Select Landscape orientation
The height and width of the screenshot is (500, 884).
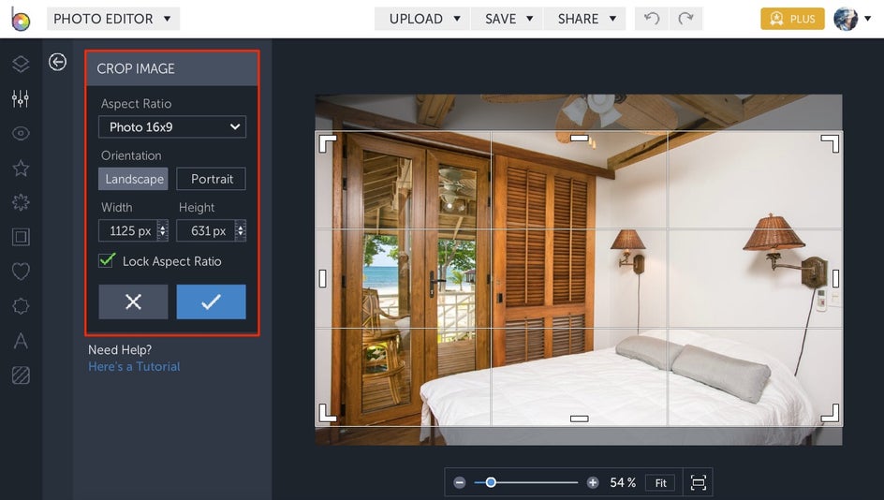(133, 179)
